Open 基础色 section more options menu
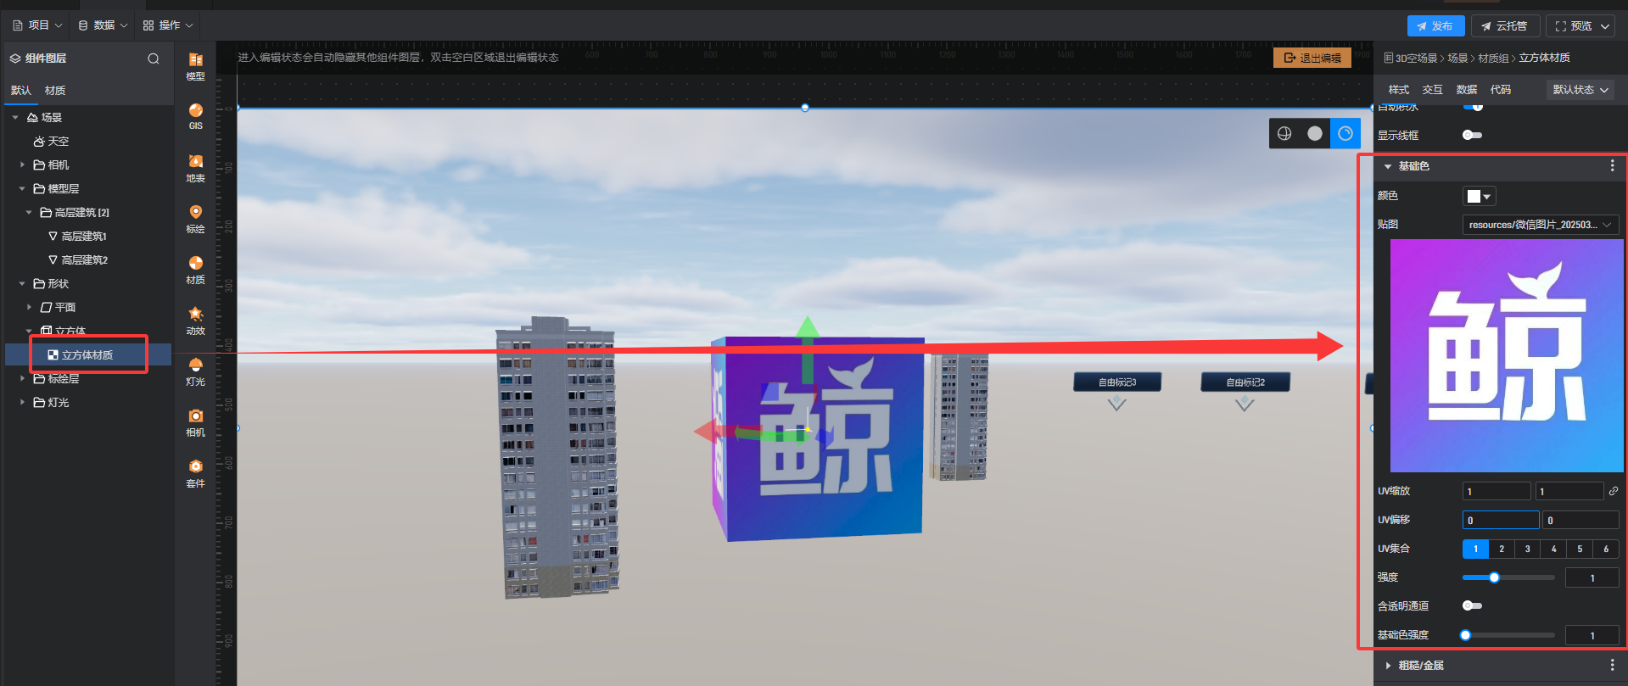1628x686 pixels. point(1612,166)
